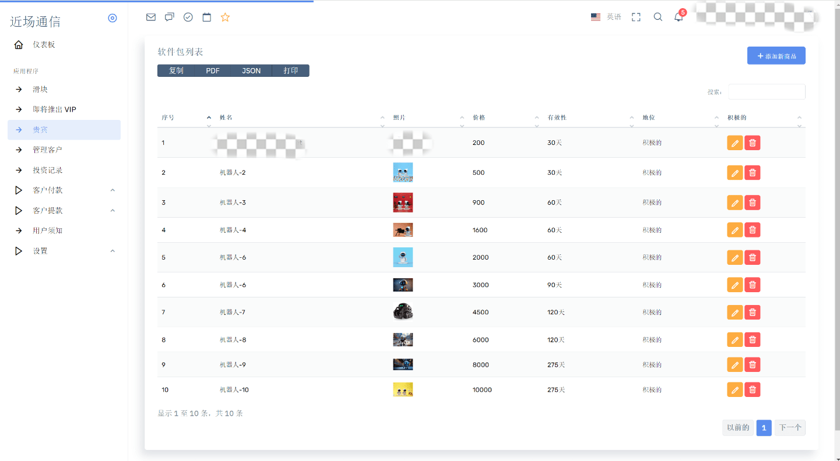
Task: Open 即将推出 VIP sidebar item
Action: click(64, 109)
